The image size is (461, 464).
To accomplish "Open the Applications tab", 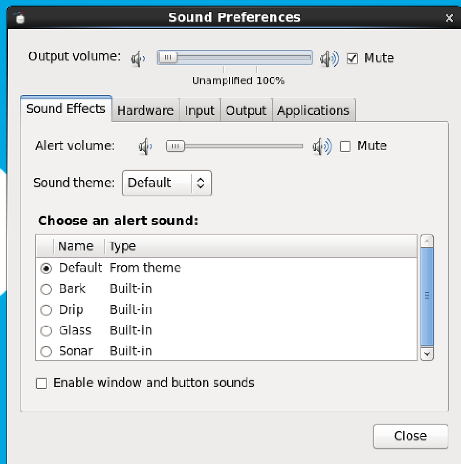I will 313,111.
